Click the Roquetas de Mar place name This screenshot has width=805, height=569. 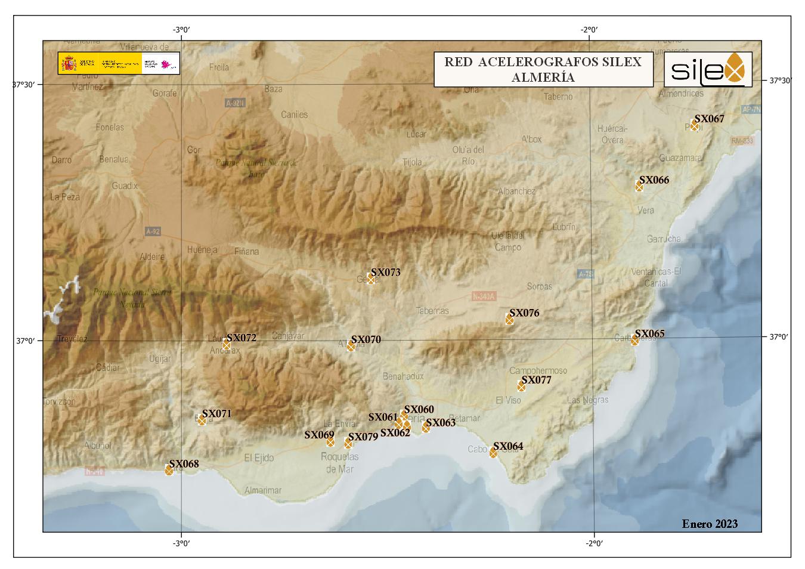[x=340, y=463]
